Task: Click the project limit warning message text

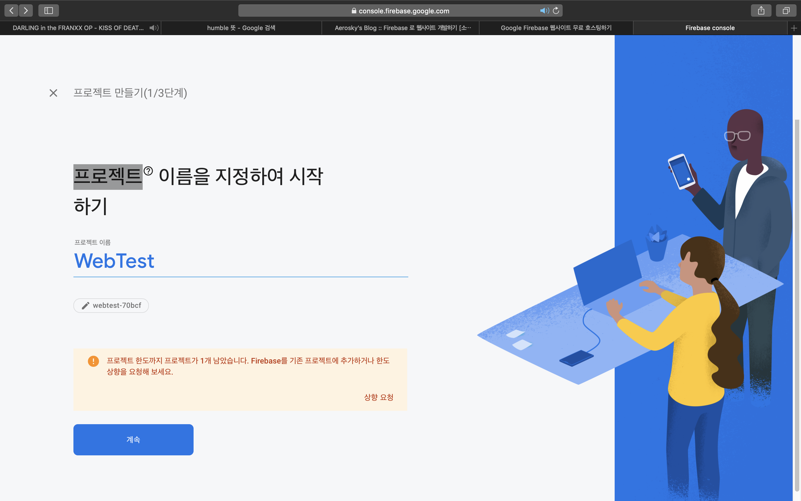Action: [x=248, y=366]
